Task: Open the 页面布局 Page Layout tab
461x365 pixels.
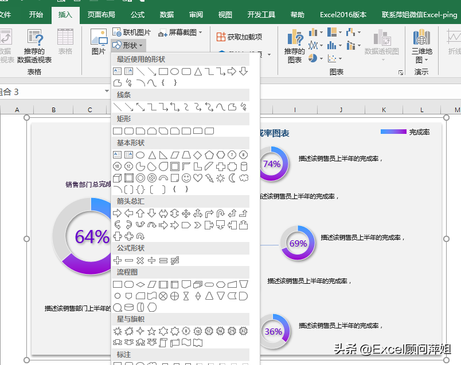Action: tap(101, 15)
